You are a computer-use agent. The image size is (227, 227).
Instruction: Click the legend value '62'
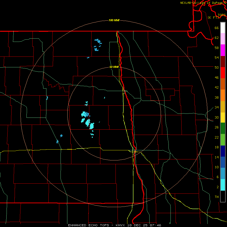[217, 38]
